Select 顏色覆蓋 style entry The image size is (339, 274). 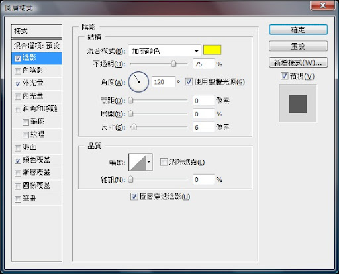coord(36,160)
